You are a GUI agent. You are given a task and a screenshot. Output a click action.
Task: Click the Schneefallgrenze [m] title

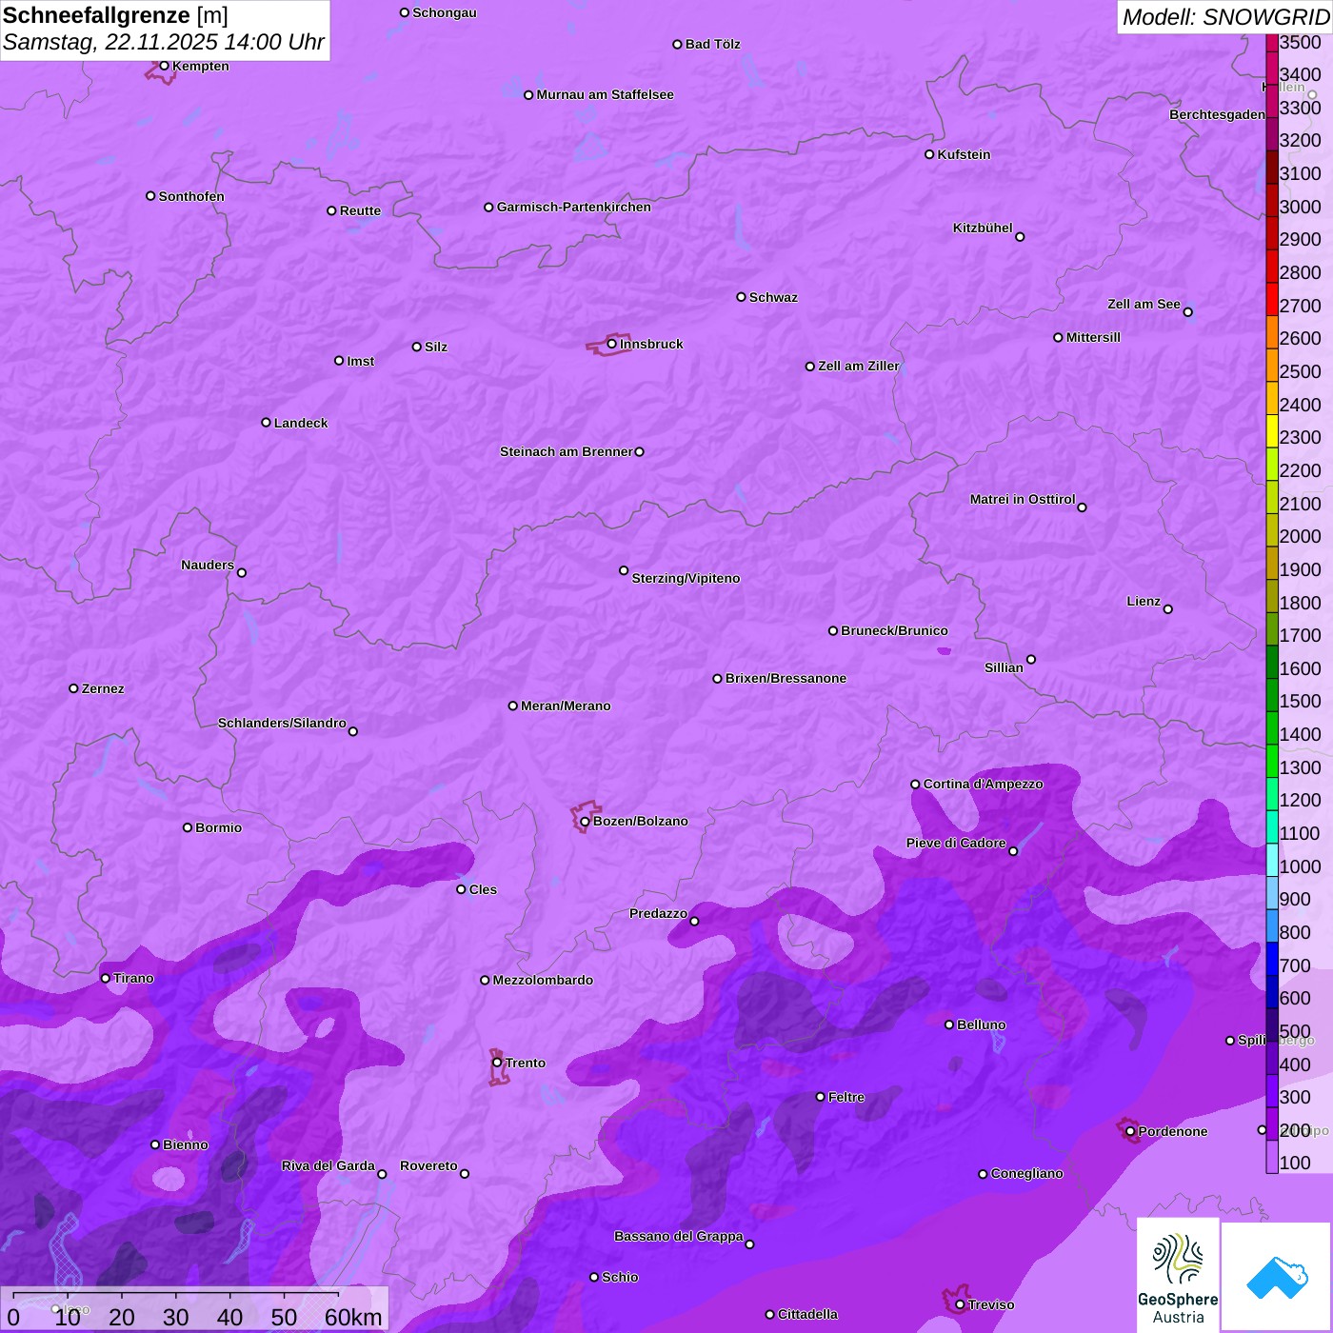pos(115,15)
